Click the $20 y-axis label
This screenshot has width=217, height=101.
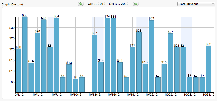[x=12, y=49]
